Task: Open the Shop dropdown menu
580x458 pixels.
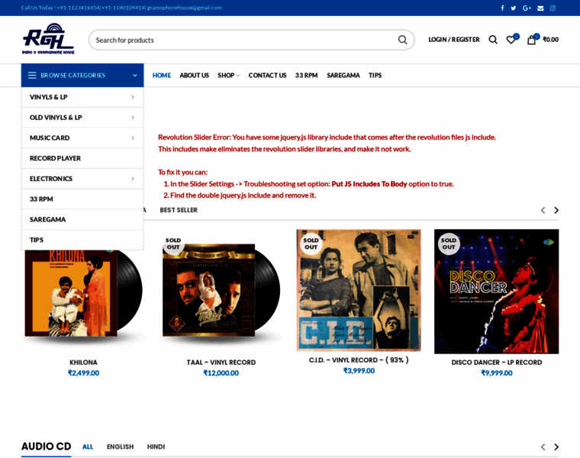Action: [228, 76]
